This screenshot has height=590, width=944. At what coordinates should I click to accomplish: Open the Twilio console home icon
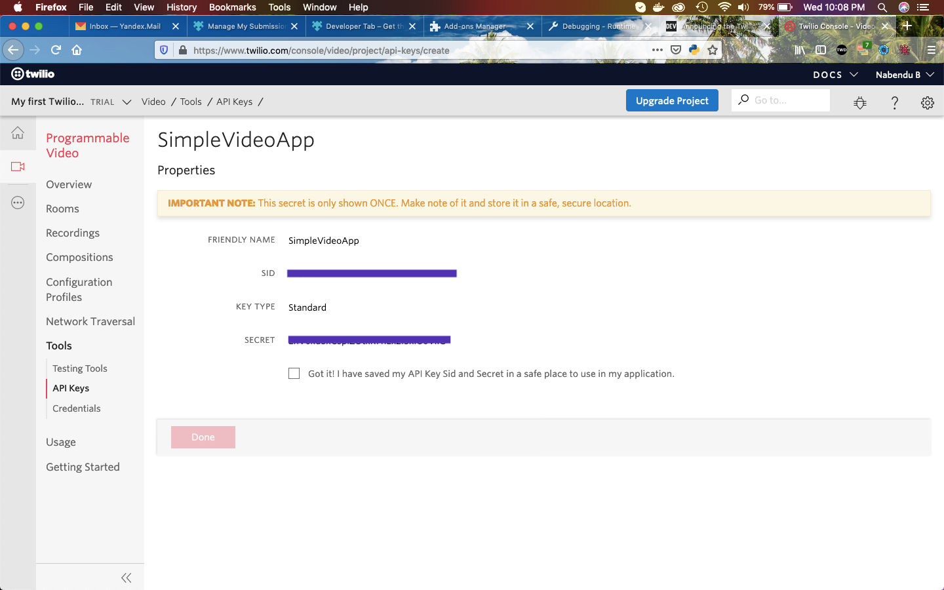(18, 133)
